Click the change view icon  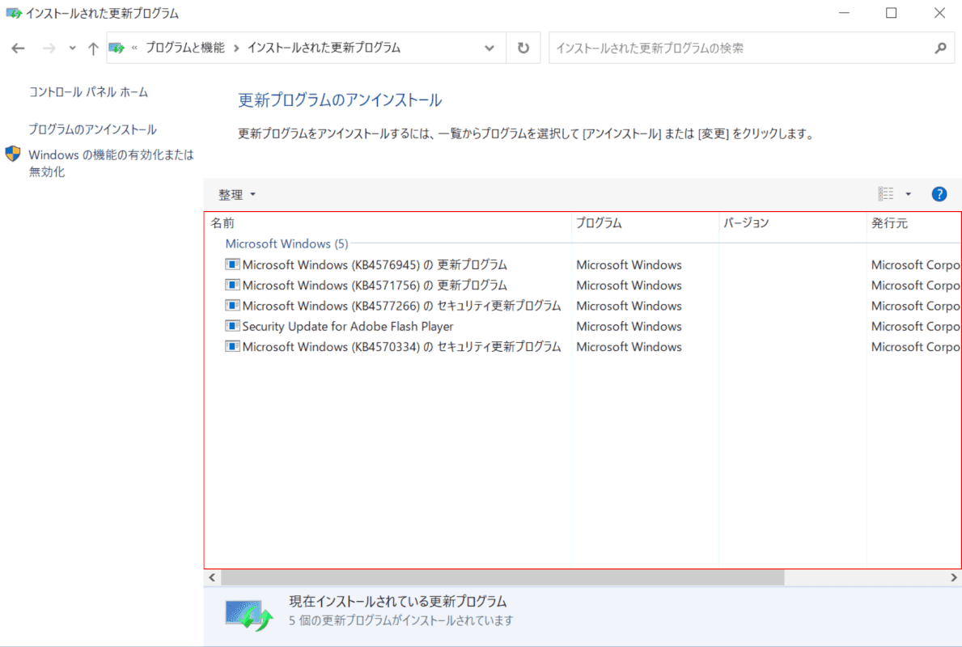tap(885, 194)
